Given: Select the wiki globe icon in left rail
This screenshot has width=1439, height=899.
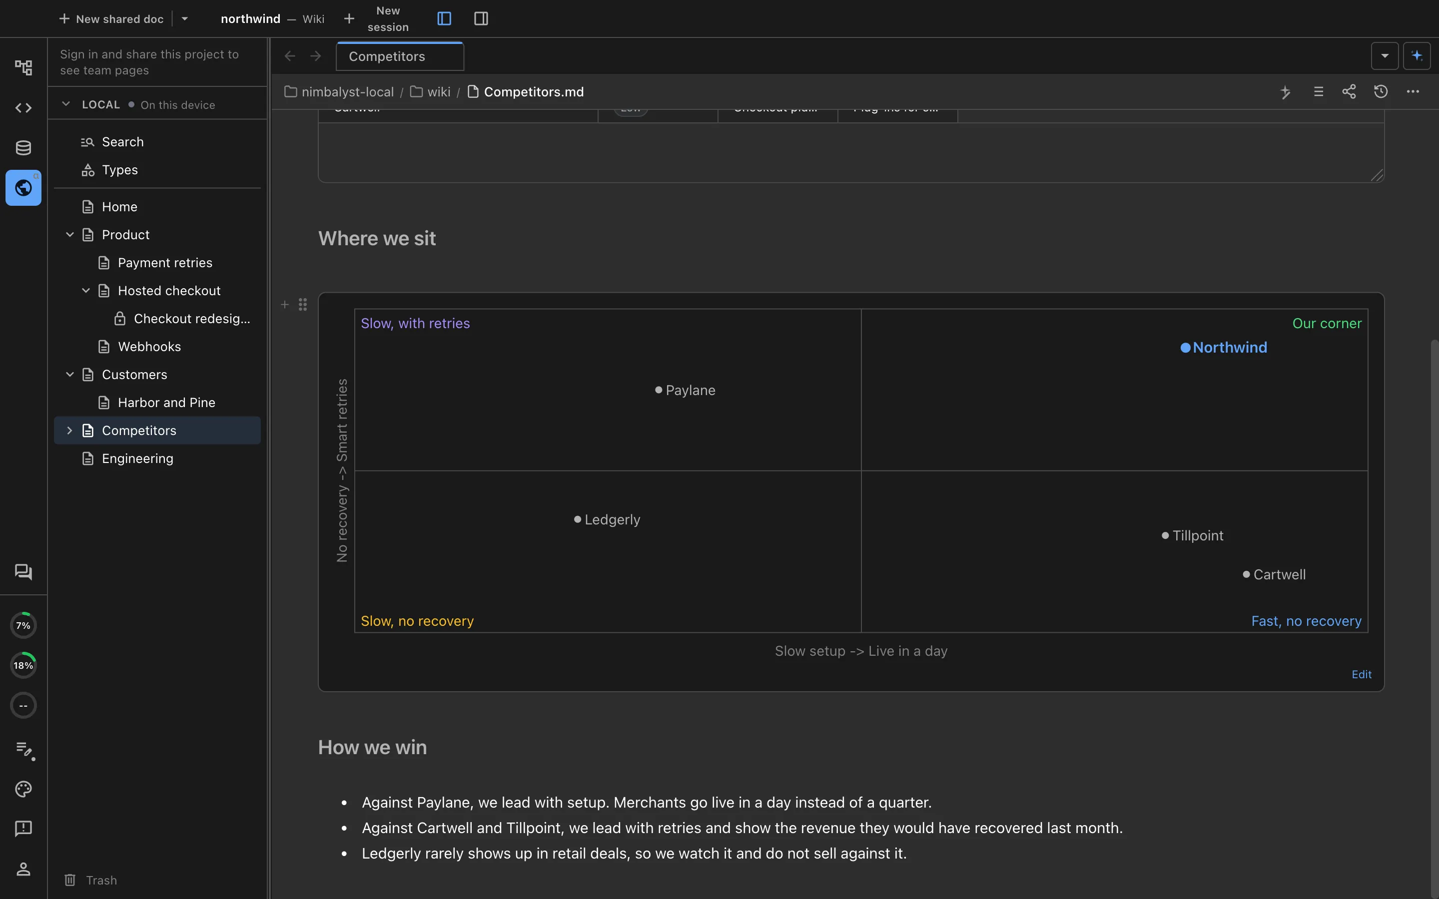Looking at the screenshot, I should pos(23,188).
